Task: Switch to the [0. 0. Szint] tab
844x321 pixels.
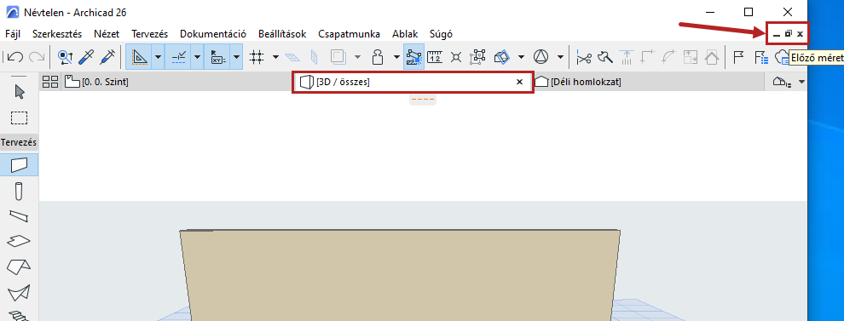Action: tap(176, 83)
